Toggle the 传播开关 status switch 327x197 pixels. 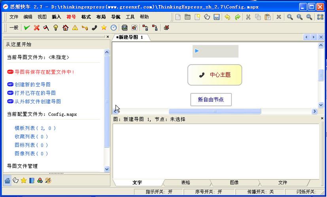[x=261, y=192]
